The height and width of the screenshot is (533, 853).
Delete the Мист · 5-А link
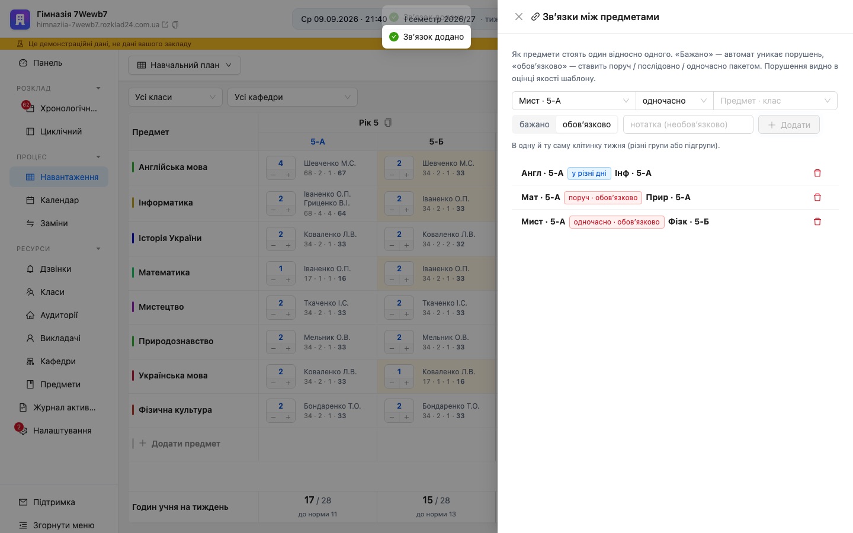click(817, 221)
